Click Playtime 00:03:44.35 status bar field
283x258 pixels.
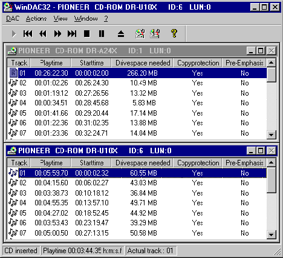pyautogui.click(x=83, y=251)
